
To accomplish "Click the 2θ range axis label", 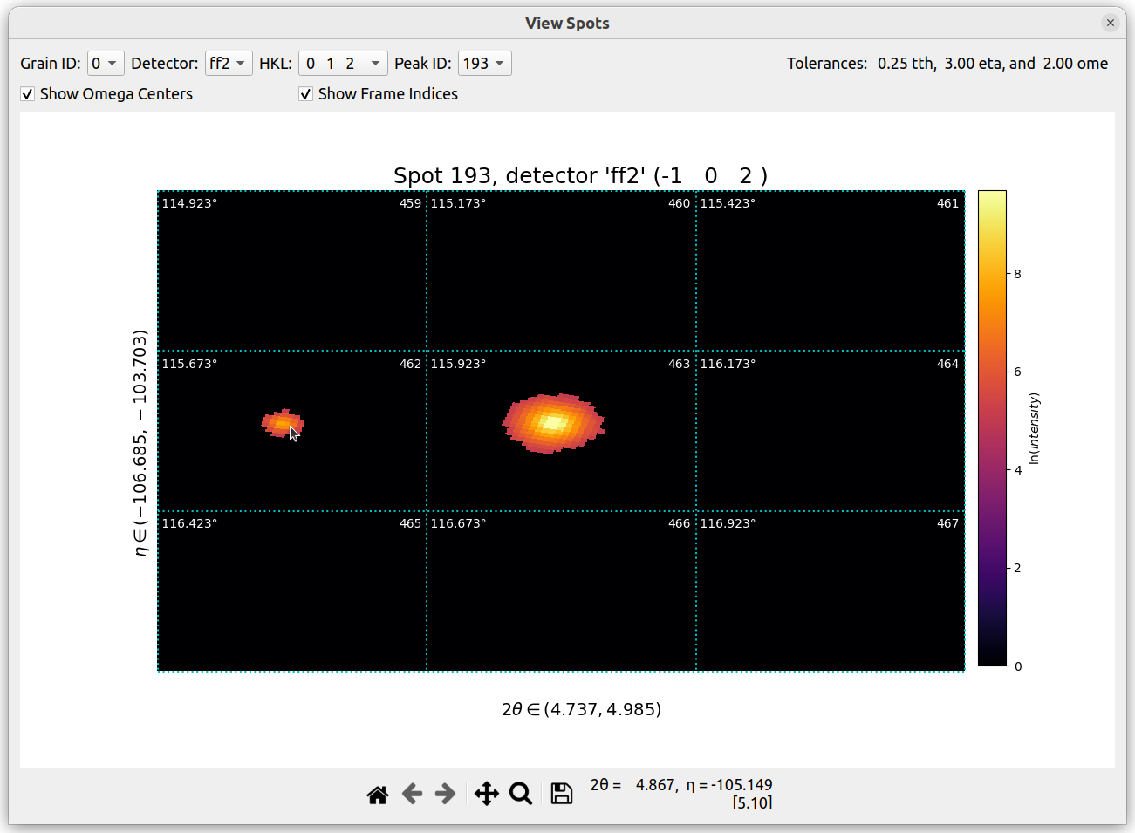I will (581, 709).
